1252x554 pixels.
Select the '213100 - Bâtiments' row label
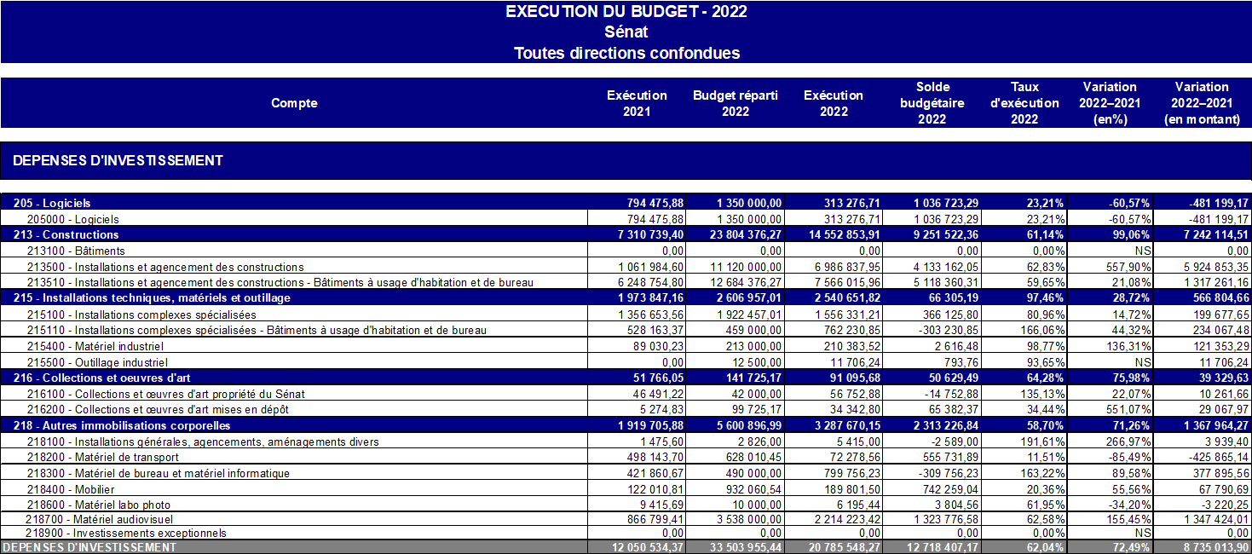pyautogui.click(x=76, y=251)
